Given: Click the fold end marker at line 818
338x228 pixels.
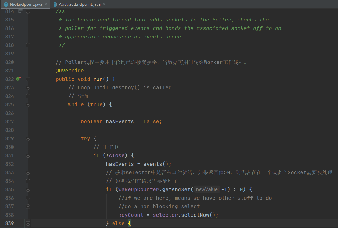Looking at the screenshot, I should pyautogui.click(x=28, y=45).
